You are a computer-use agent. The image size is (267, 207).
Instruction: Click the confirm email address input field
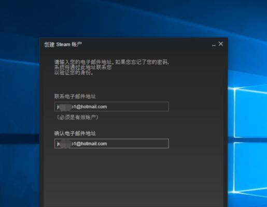pos(111,143)
